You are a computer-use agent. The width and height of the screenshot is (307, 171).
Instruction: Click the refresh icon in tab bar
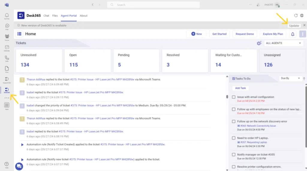(x=296, y=16)
